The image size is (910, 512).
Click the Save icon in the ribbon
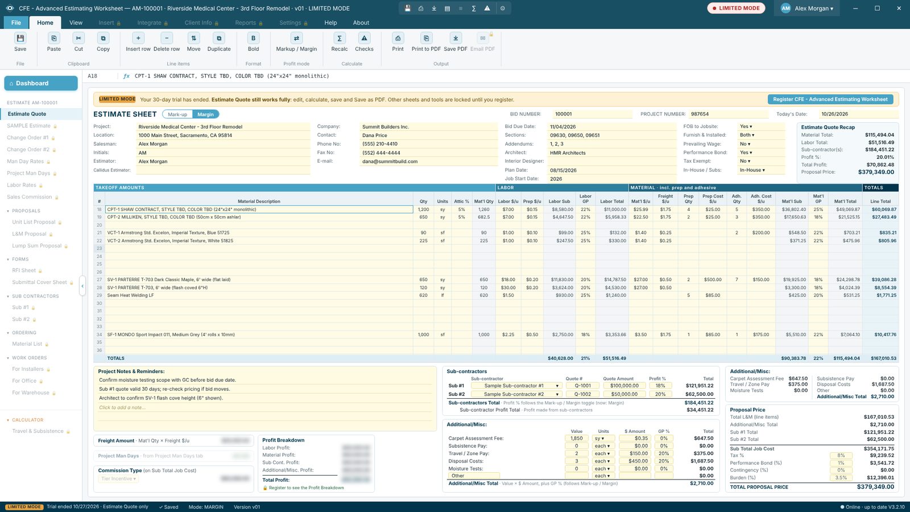[20, 38]
